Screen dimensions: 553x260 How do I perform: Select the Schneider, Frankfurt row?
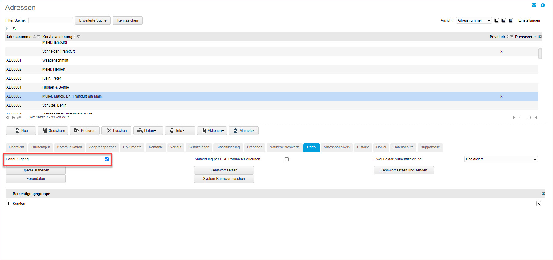(x=272, y=51)
